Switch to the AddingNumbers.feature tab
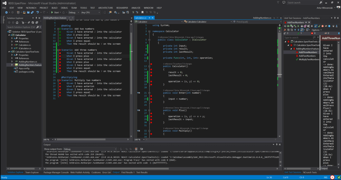This screenshot has width=341, height=180. [55, 18]
